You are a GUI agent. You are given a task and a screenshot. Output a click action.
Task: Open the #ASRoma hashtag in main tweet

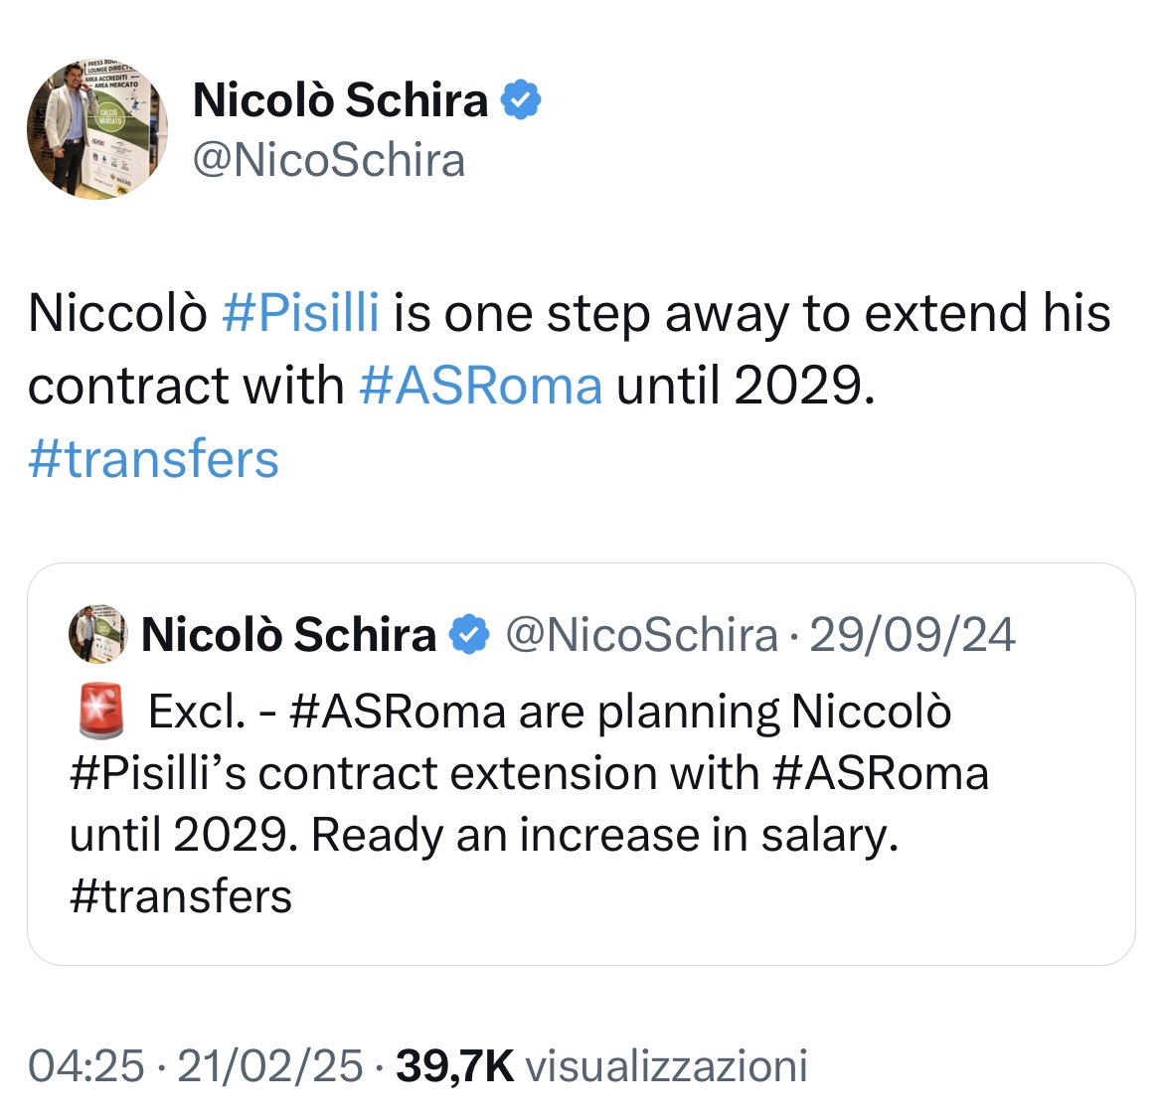[x=481, y=386]
